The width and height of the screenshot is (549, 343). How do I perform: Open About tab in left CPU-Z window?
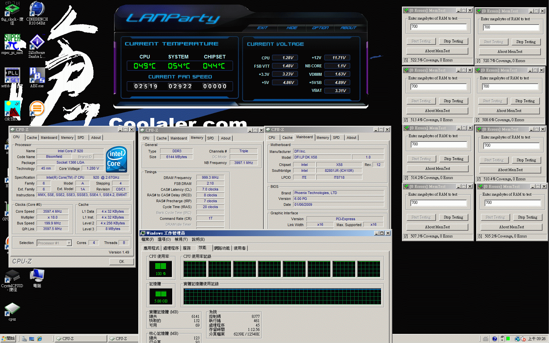coord(96,138)
